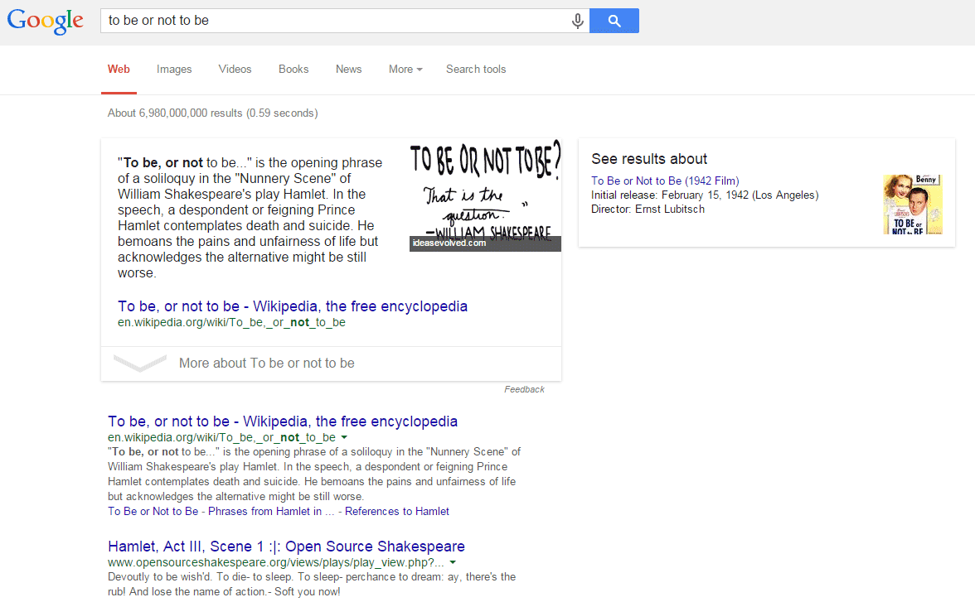The image size is (975, 602).
Task: Follow the 'To Be or Not to Be' sitelink
Action: click(x=153, y=511)
